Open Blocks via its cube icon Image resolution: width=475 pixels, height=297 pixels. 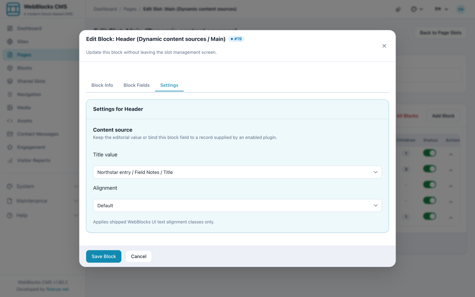point(10,68)
